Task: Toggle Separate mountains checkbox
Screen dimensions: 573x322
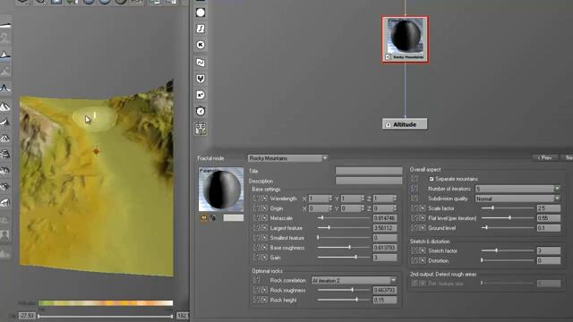Action: point(432,179)
